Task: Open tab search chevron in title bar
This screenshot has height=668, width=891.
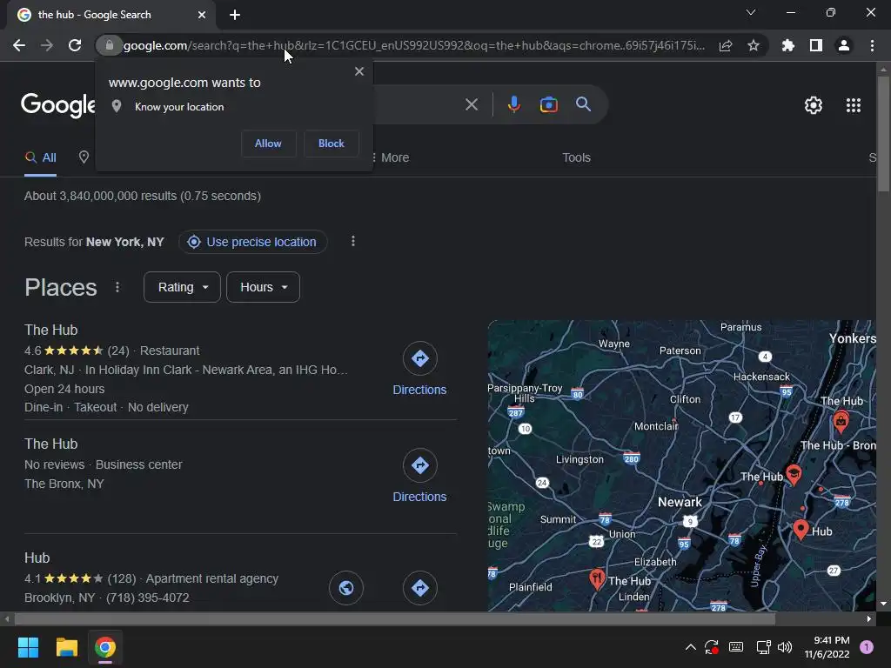Action: [751, 12]
